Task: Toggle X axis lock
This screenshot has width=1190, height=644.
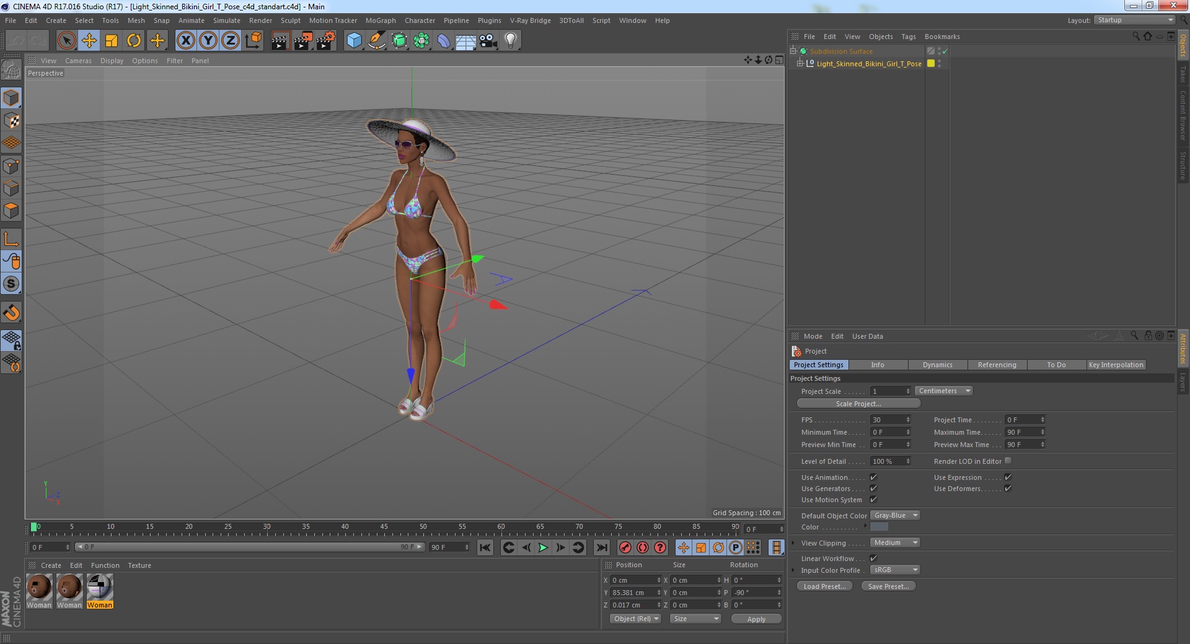Action: coord(185,41)
